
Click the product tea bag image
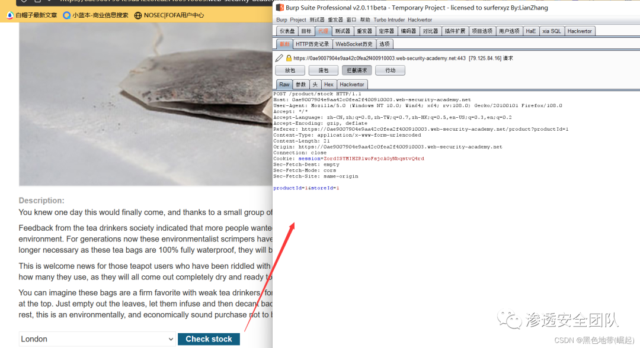tap(145, 104)
